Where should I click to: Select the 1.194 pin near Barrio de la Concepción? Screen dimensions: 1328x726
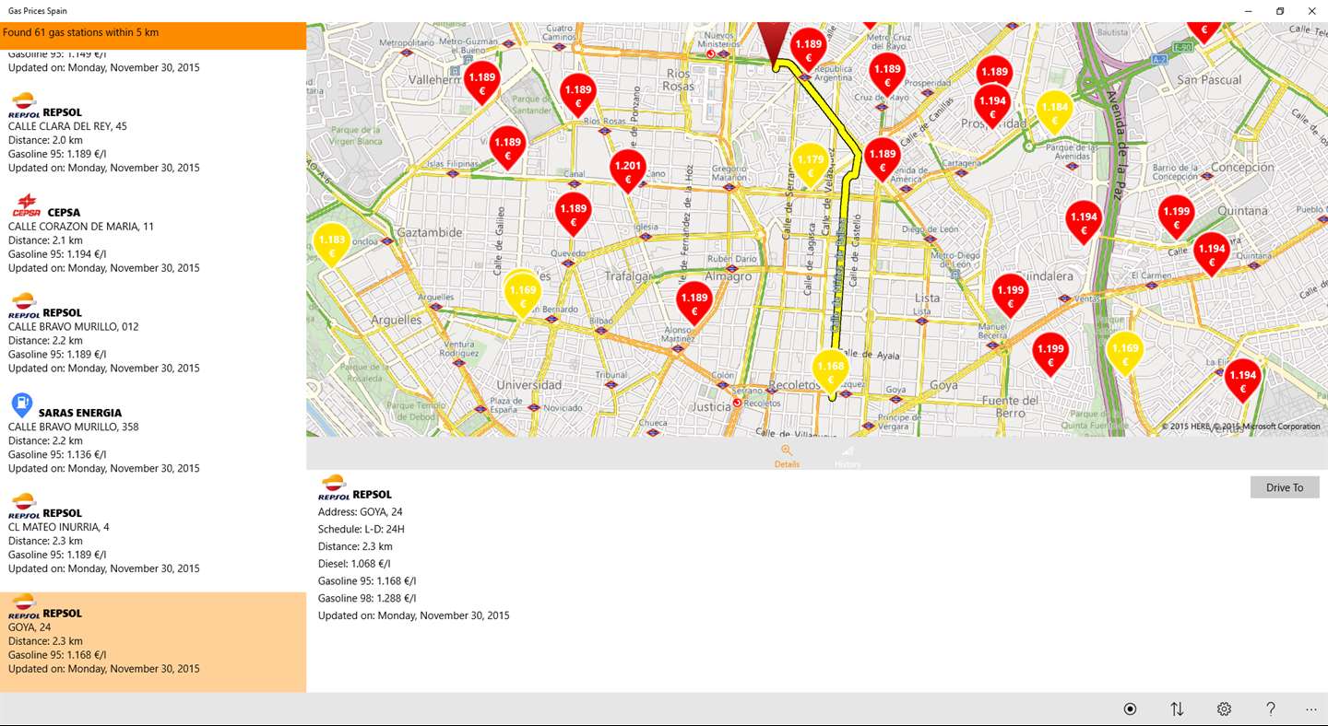[x=1083, y=222]
